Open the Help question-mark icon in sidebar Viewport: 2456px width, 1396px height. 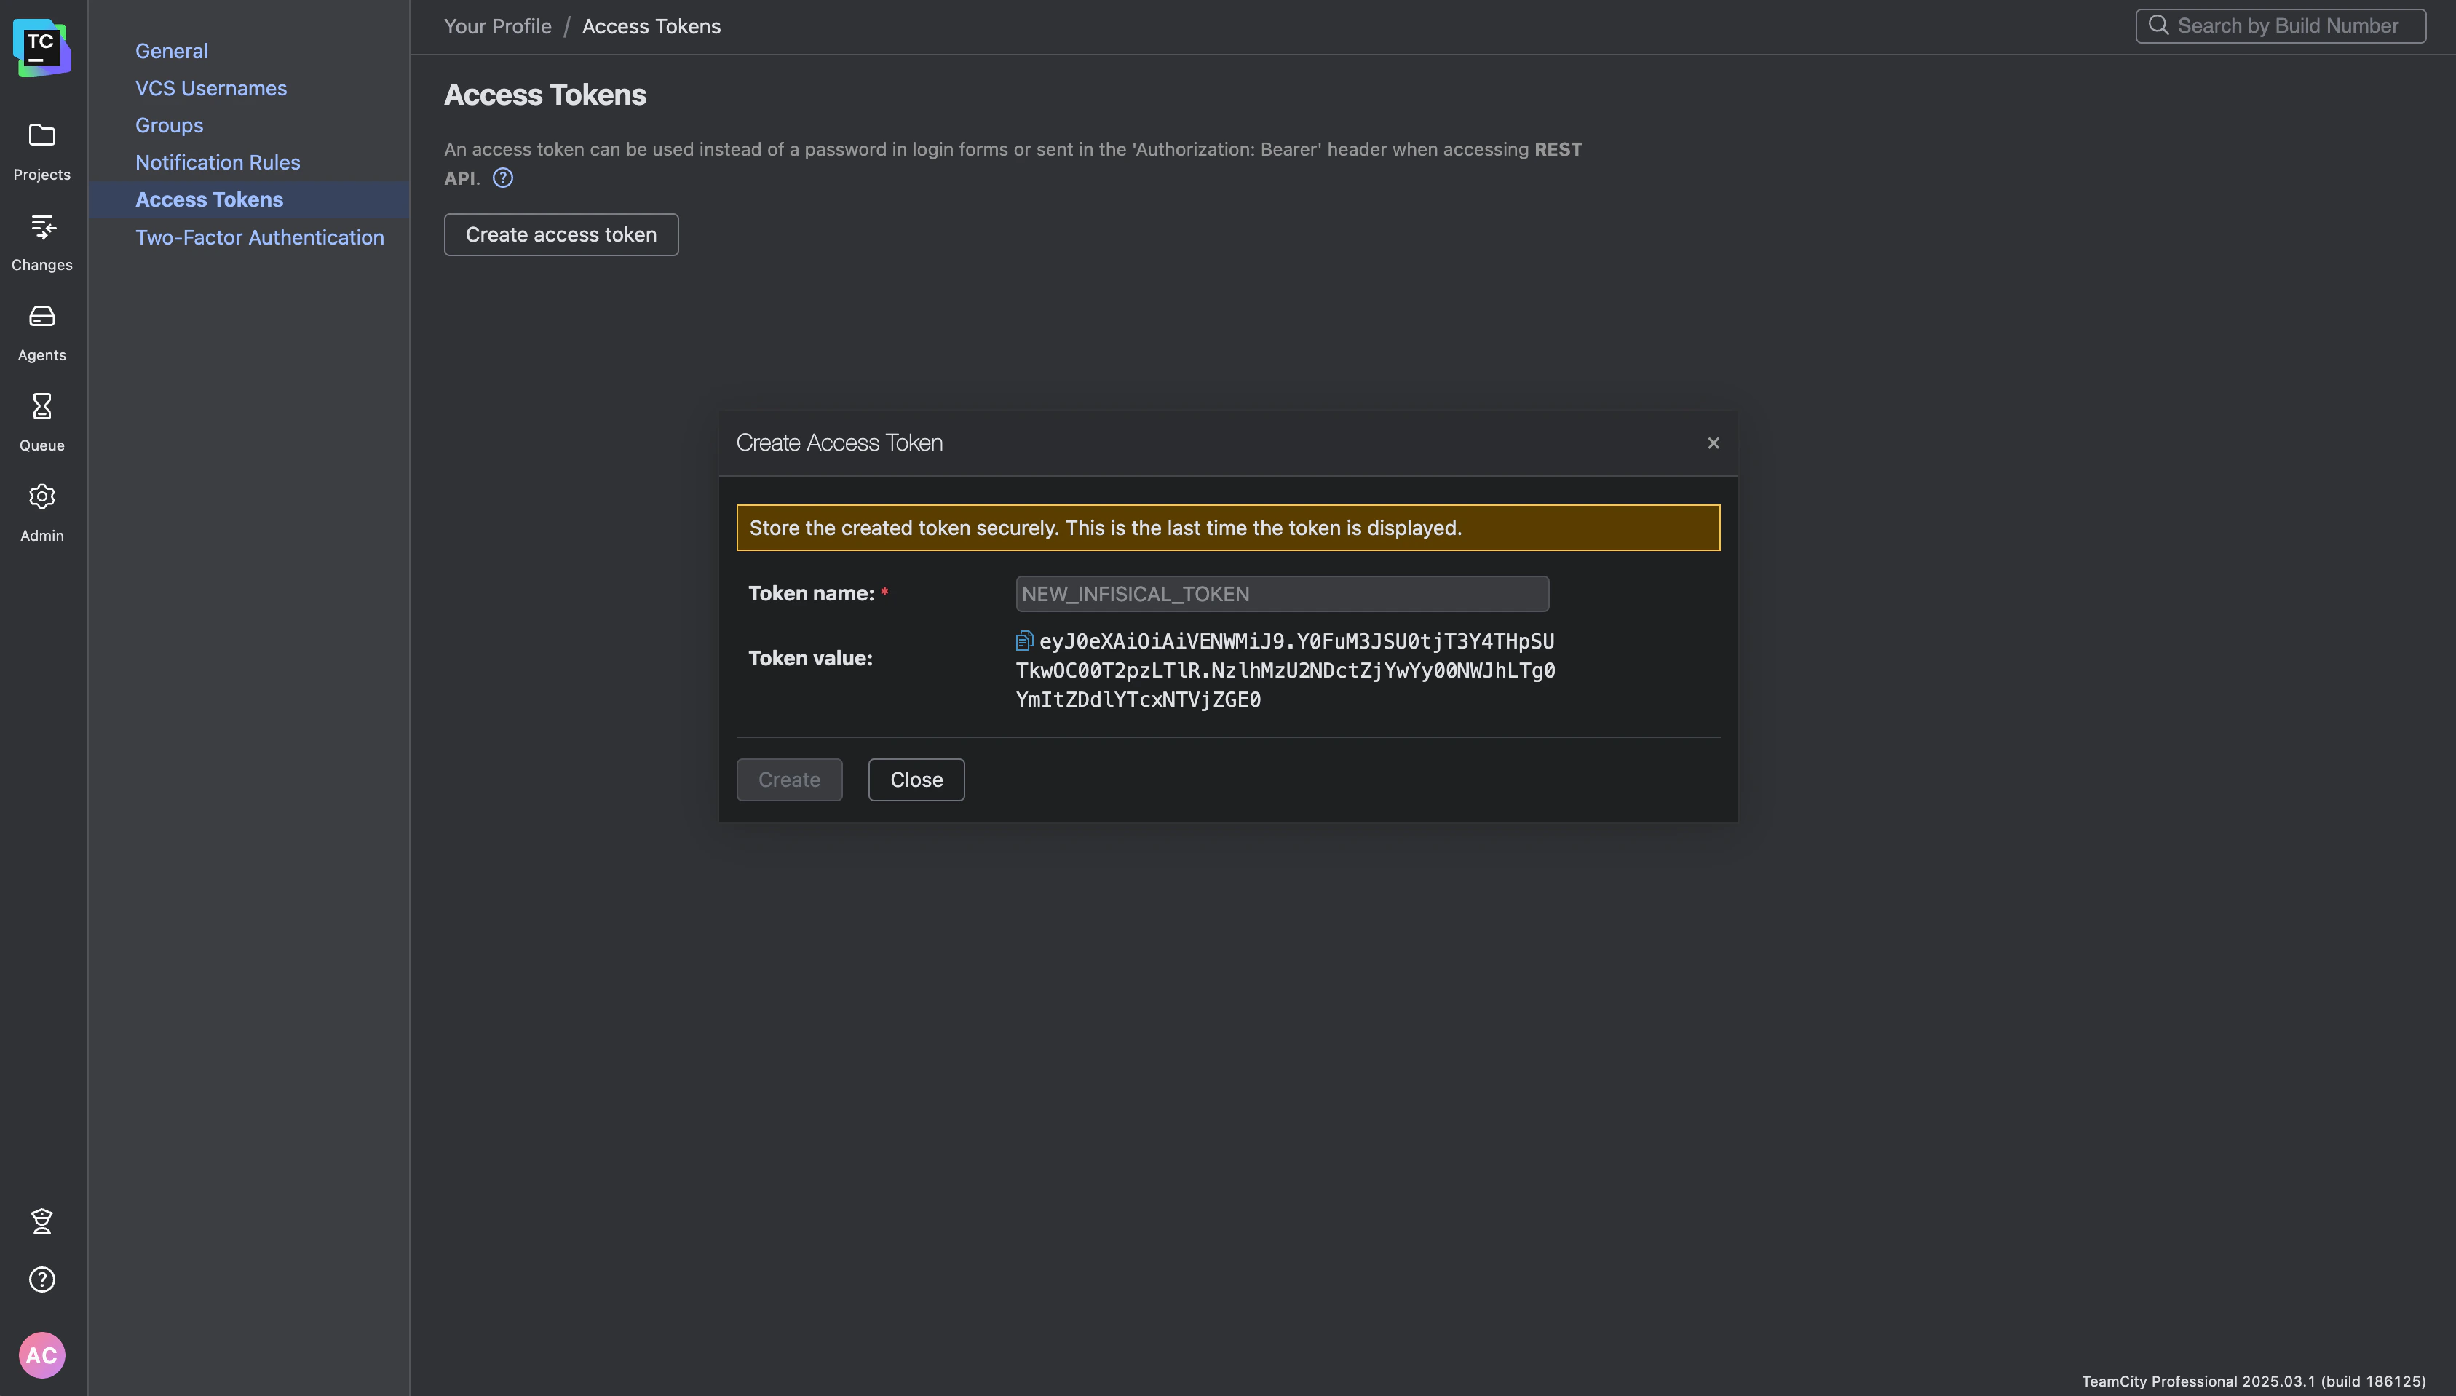tap(41, 1279)
